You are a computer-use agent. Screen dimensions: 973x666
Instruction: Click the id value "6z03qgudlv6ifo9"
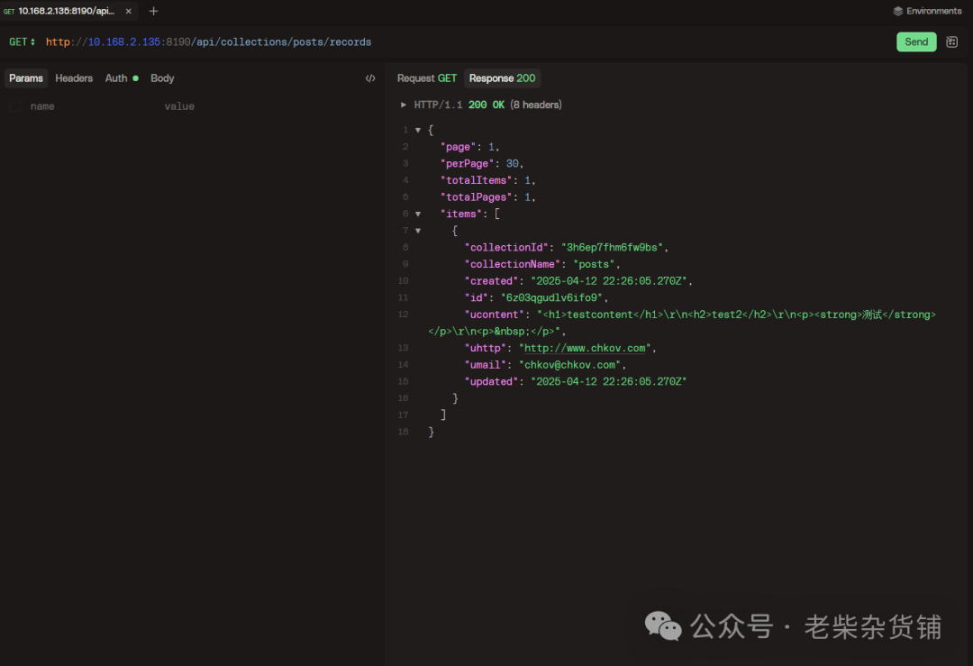[x=551, y=298]
